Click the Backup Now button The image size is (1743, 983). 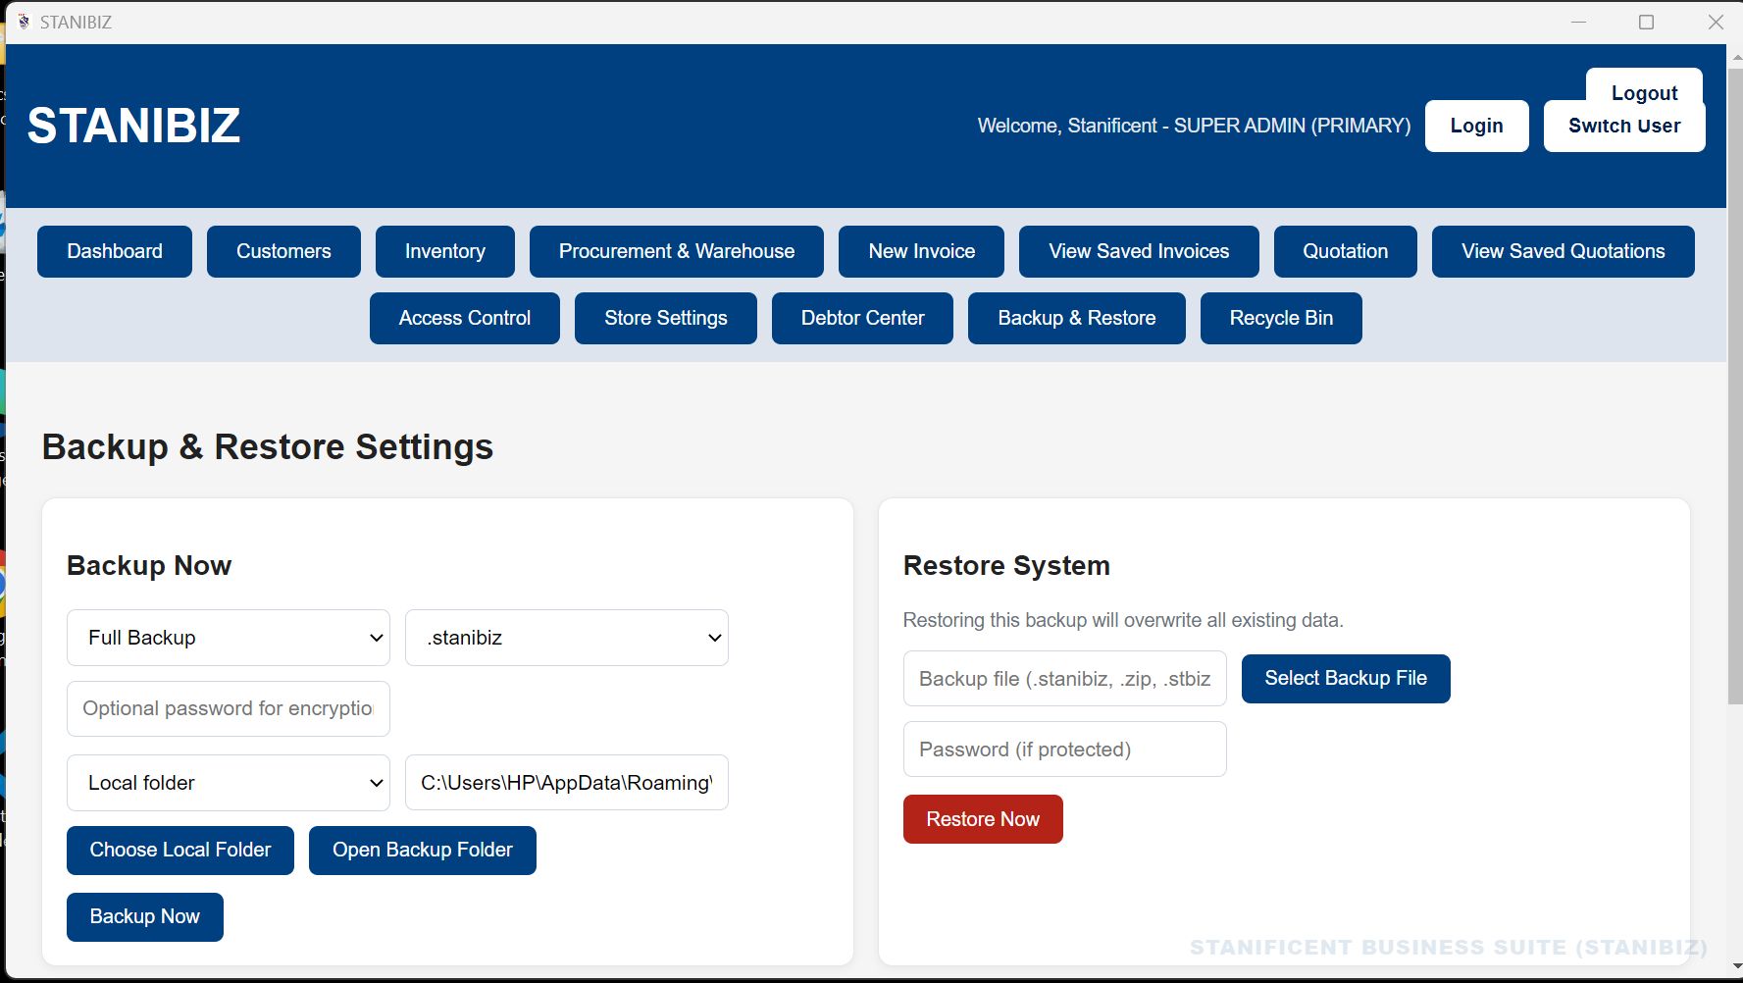coord(144,916)
